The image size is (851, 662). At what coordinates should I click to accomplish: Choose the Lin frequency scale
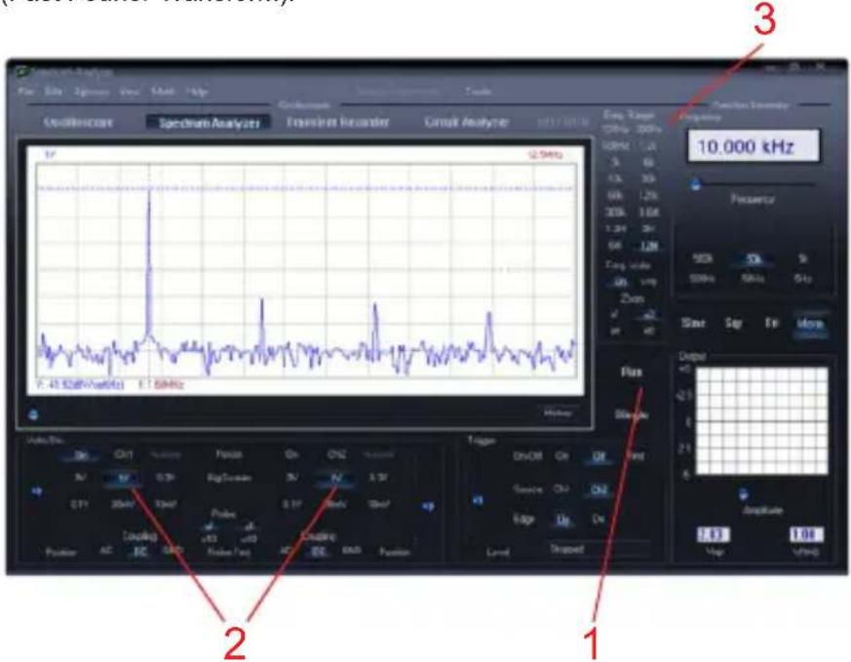(619, 282)
